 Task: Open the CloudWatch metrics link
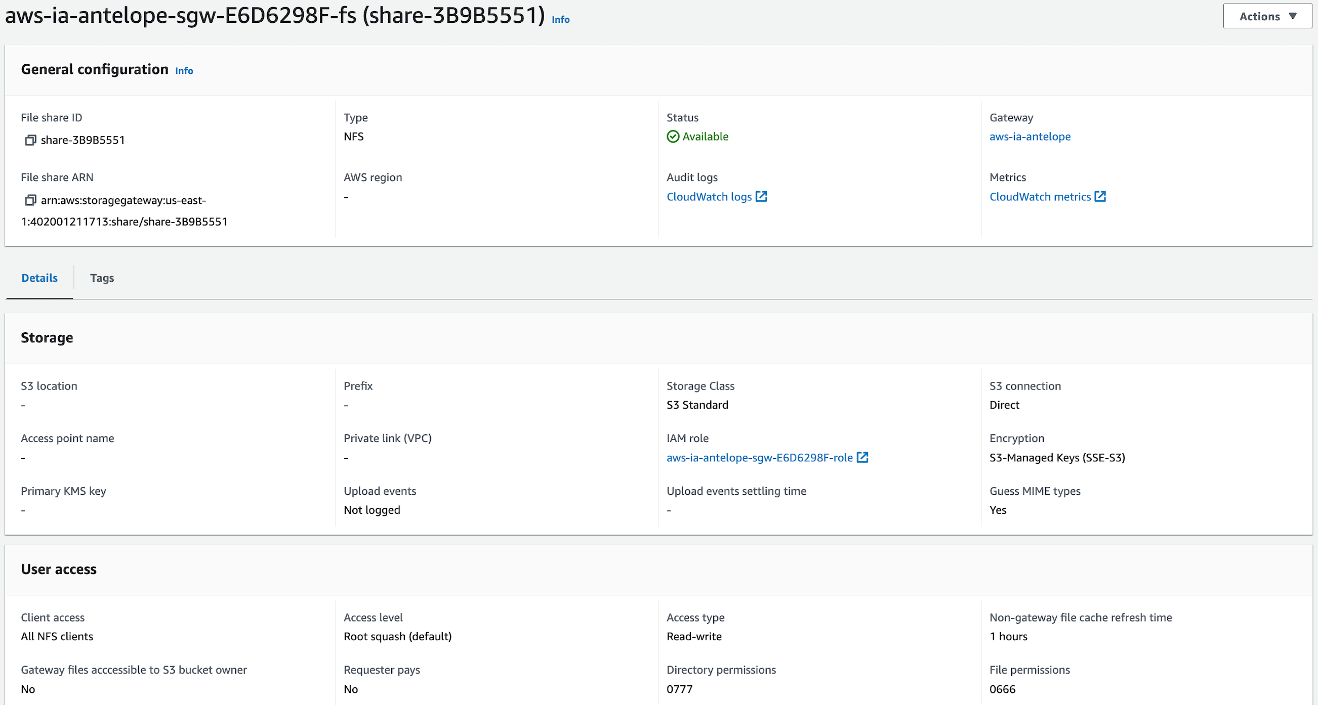click(1040, 196)
